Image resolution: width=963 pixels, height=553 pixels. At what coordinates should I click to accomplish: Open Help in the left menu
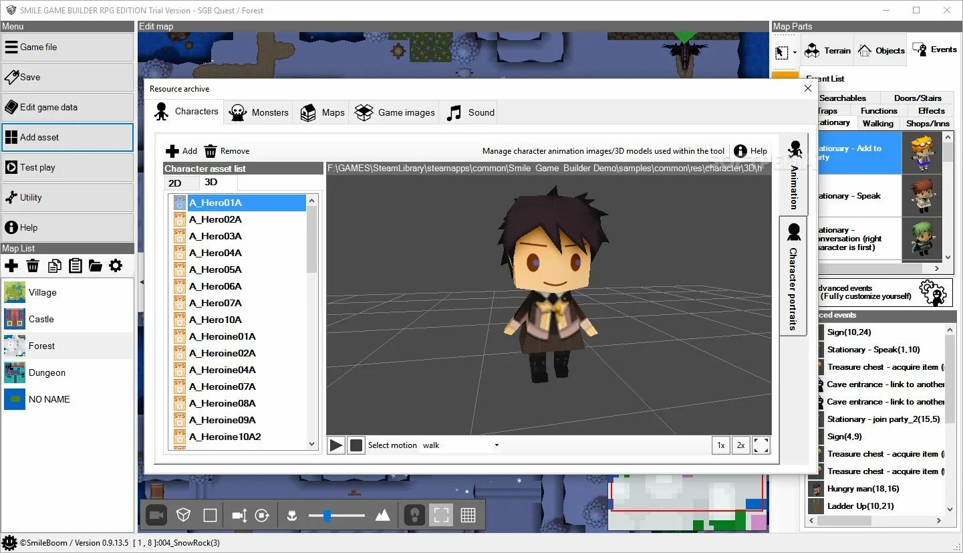pos(67,227)
